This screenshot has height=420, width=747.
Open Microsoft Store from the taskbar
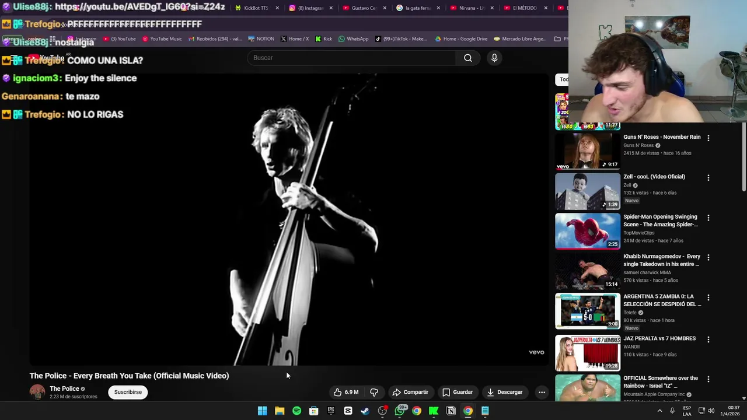[x=314, y=411]
